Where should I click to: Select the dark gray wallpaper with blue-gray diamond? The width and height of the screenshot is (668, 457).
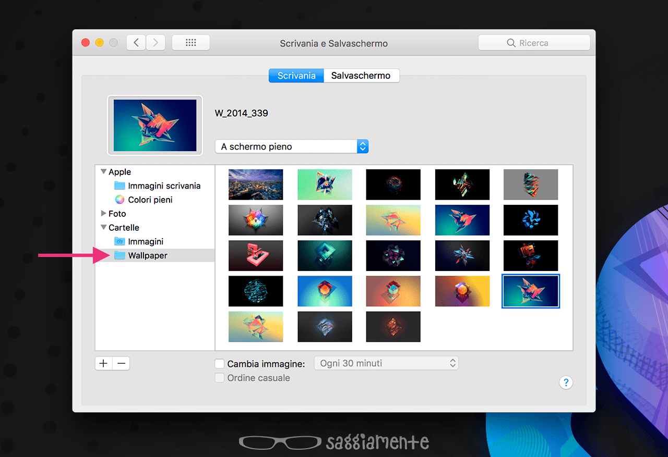[325, 327]
